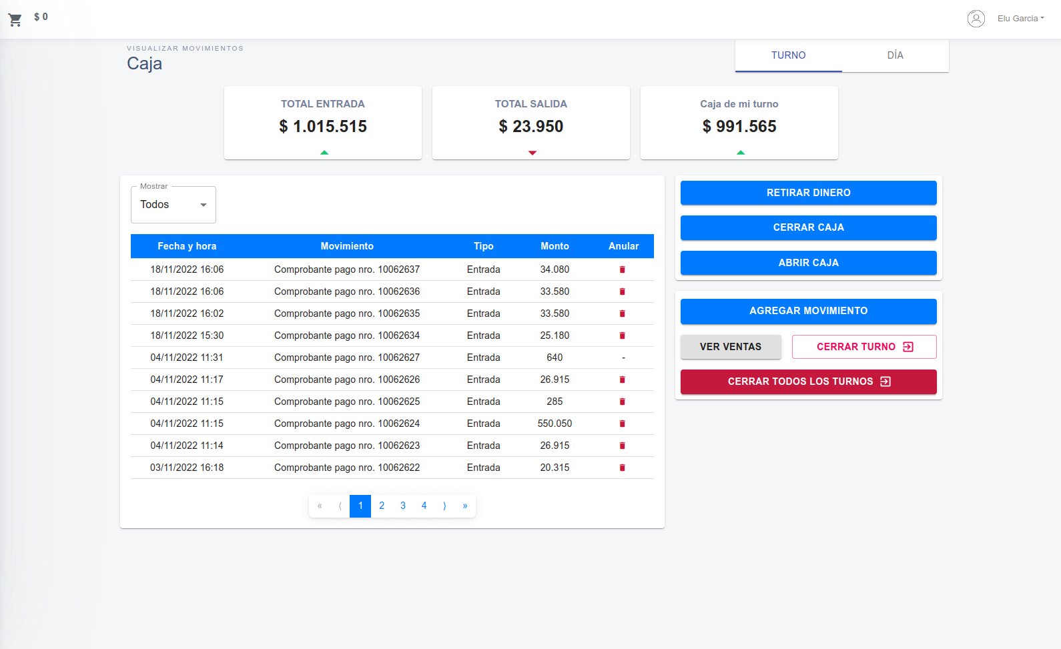This screenshot has width=1061, height=649.
Task: Remove comprobante 10062622 using trash icon
Action: point(622,468)
